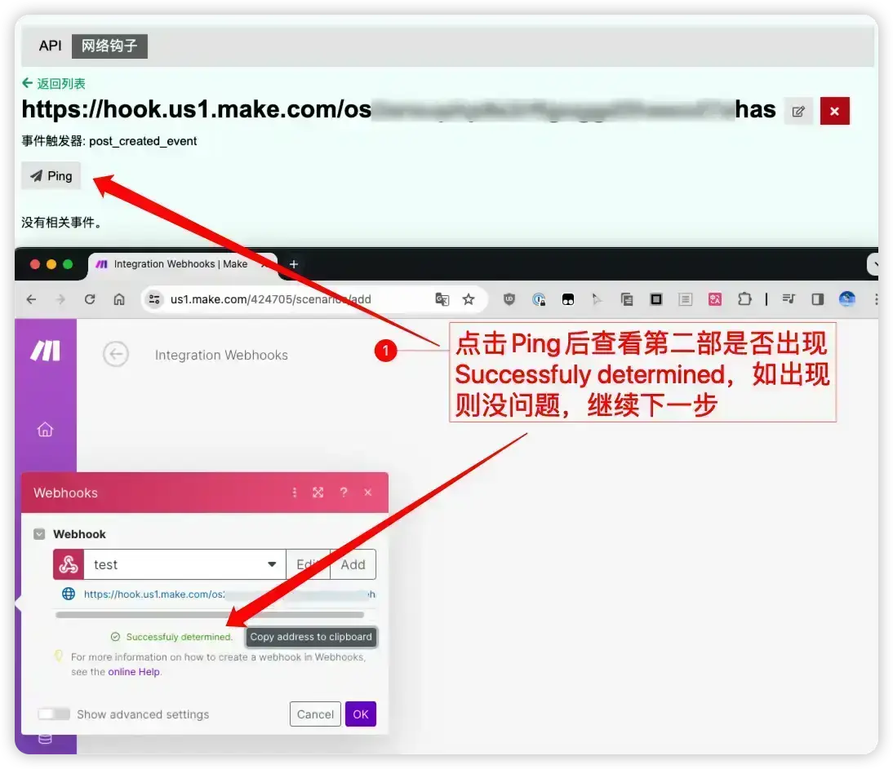Open the black square extension icon

pyautogui.click(x=656, y=299)
